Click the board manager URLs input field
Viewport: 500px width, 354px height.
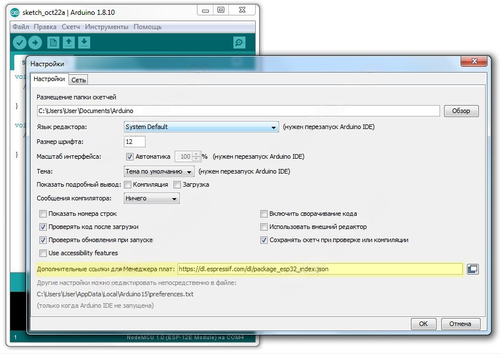click(x=320, y=269)
